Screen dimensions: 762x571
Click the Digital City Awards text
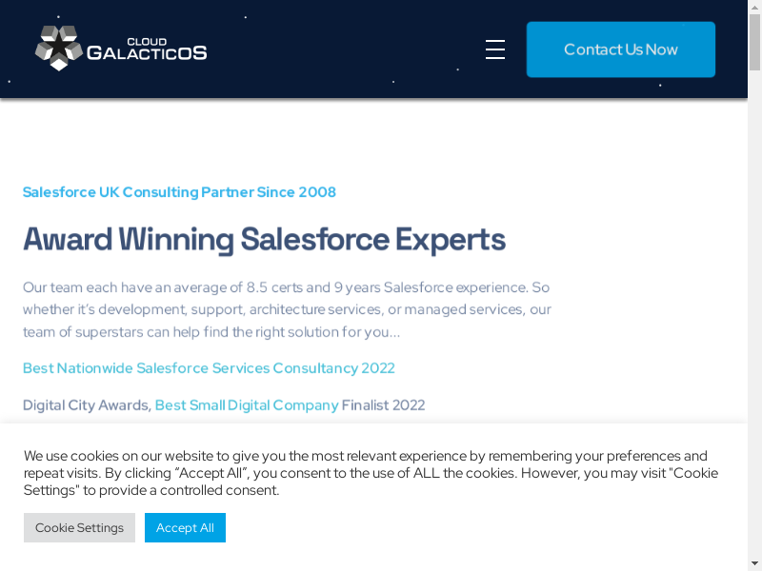point(86,405)
